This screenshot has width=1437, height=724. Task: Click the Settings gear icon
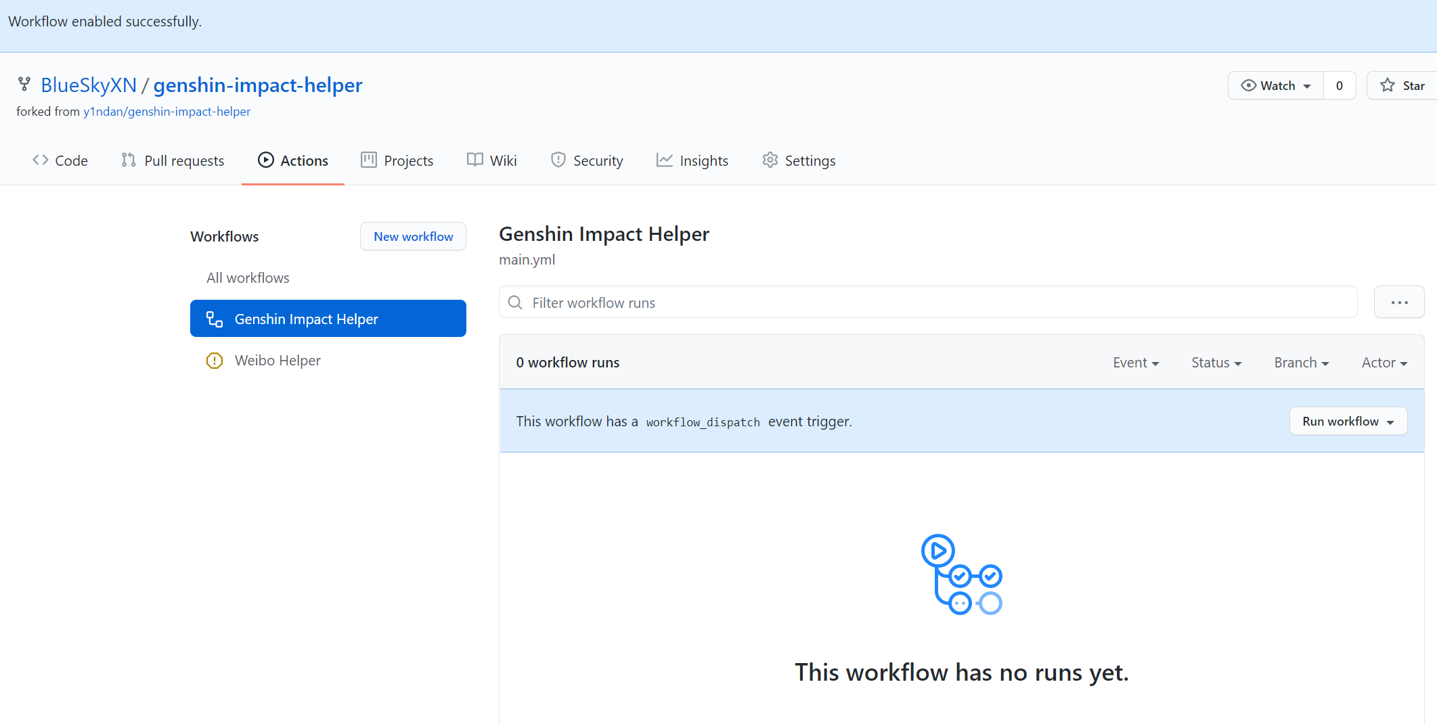tap(770, 160)
